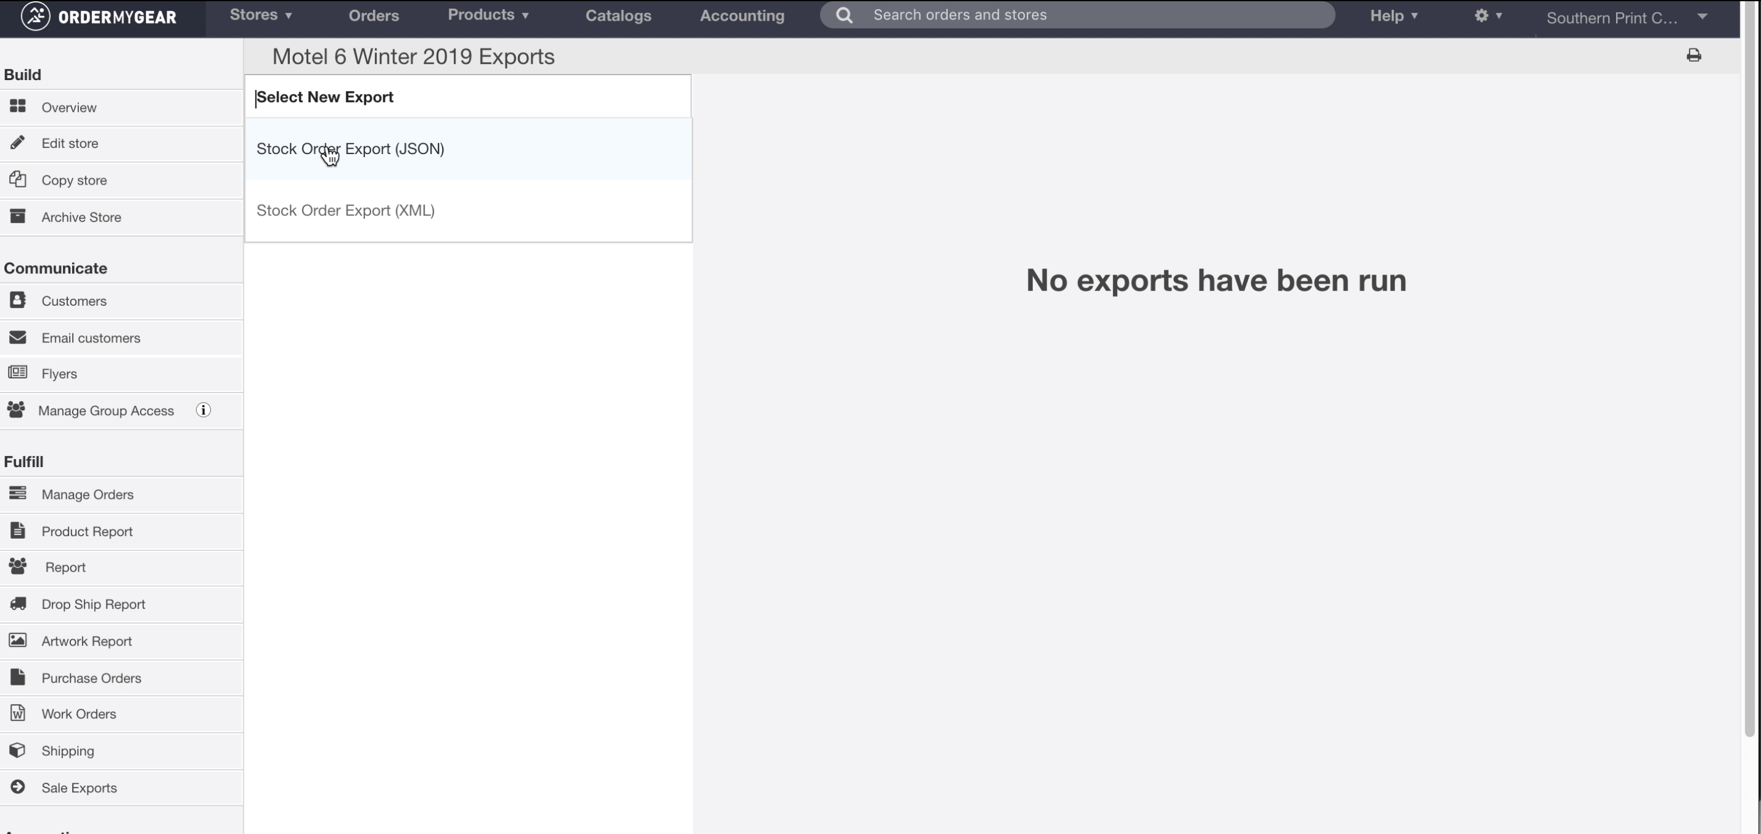Click the Shipping box icon

[18, 750]
